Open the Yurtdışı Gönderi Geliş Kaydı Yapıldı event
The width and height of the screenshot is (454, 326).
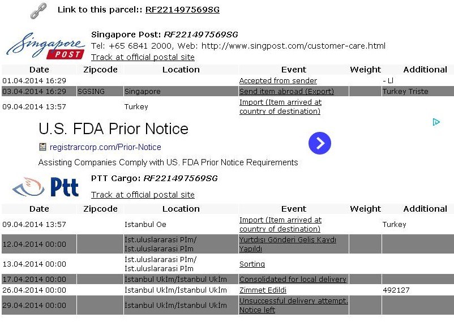tap(288, 244)
